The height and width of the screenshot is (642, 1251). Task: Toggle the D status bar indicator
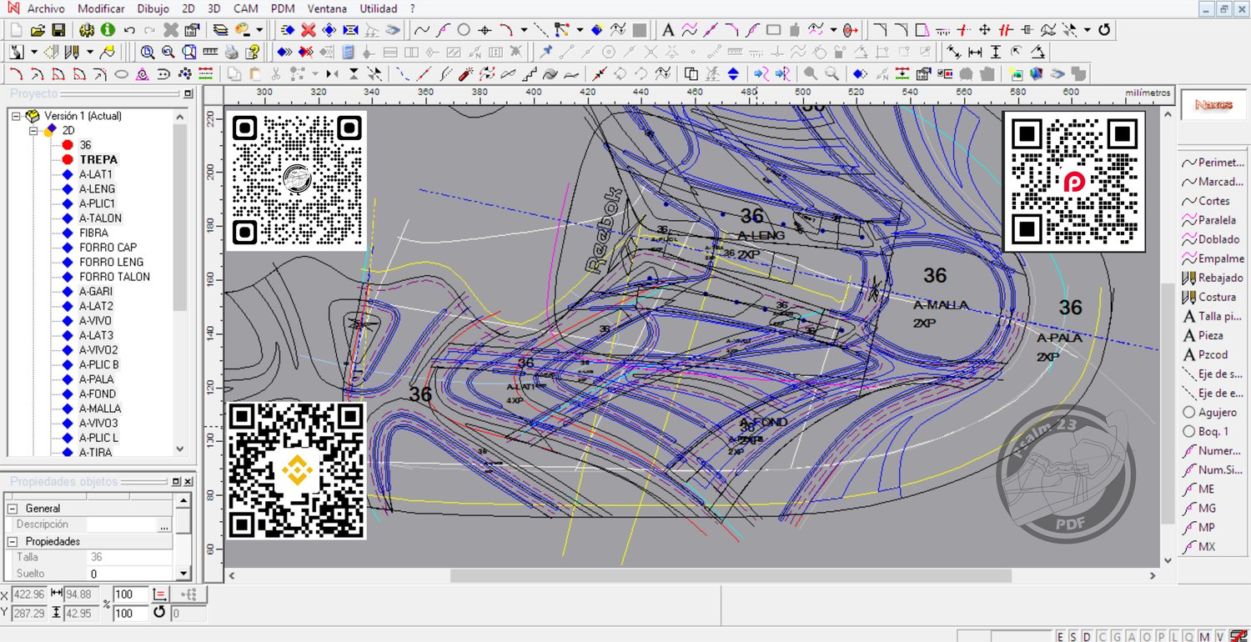point(1086,636)
